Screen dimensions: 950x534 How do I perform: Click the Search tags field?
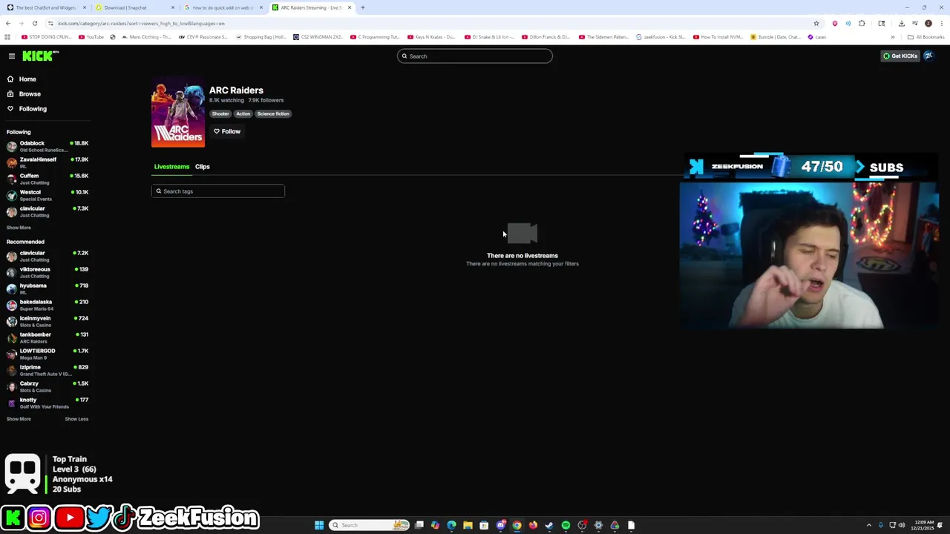click(218, 191)
